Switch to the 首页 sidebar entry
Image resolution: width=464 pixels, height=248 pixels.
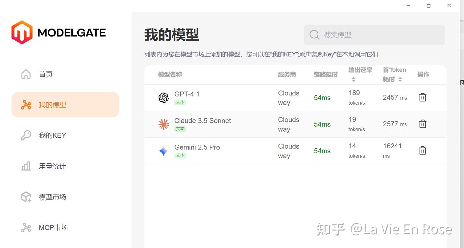pos(45,74)
